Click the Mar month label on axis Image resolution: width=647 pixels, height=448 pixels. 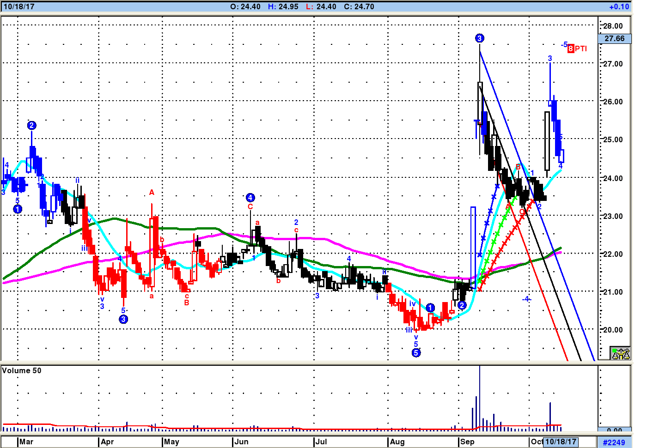(x=26, y=442)
